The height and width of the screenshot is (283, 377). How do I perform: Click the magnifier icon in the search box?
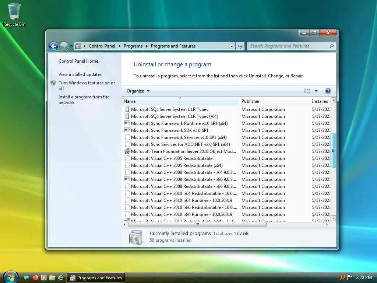(331, 46)
